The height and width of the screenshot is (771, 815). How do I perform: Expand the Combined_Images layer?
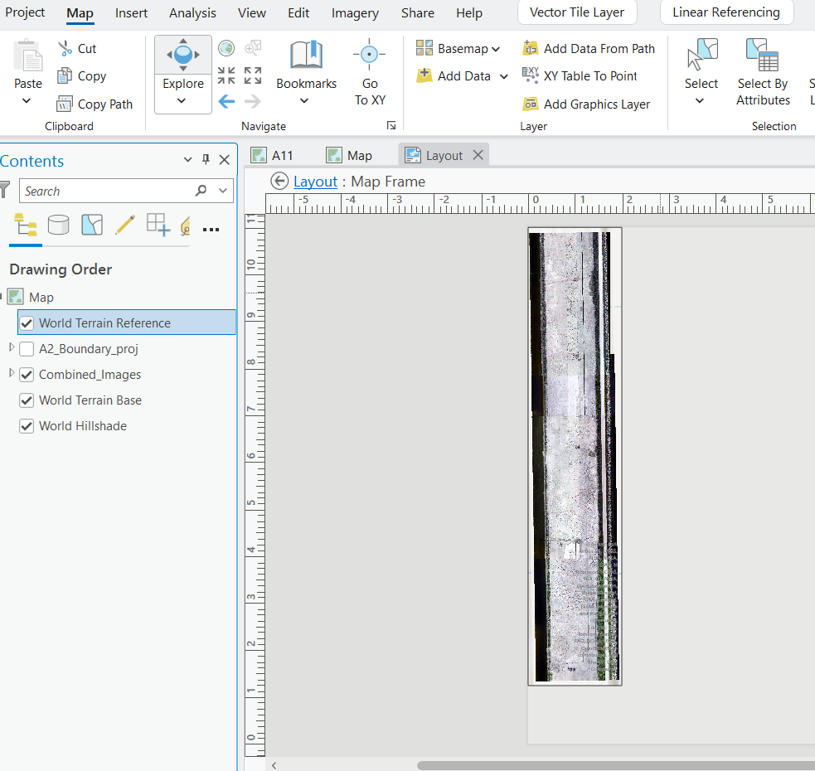point(12,373)
